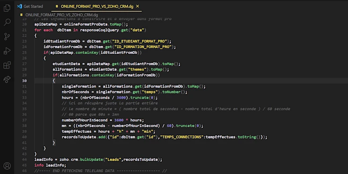Click "for each" keyword on line 21
Image resolution: width=348 pixels, height=174 pixels.
click(x=43, y=30)
